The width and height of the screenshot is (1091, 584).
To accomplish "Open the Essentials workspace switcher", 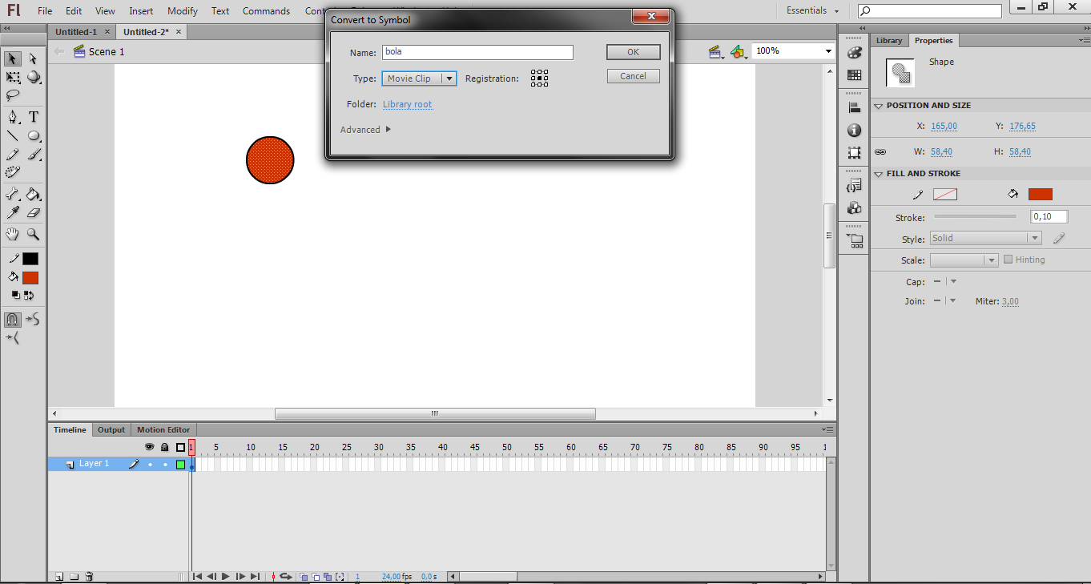I will click(x=812, y=10).
